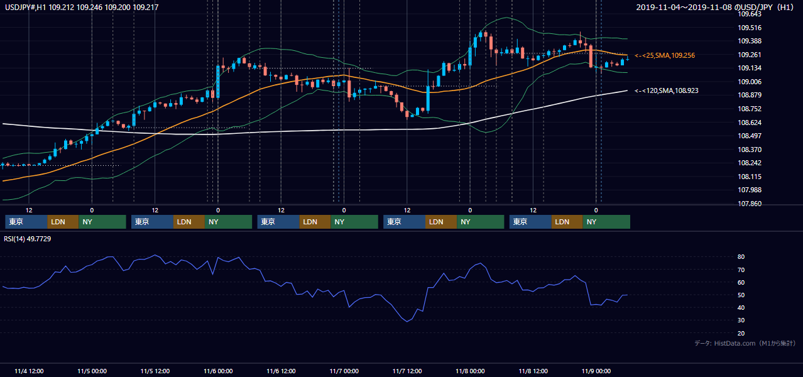The height and width of the screenshot is (377, 803).
Task: Select price axis label 108.497
Action: point(749,136)
